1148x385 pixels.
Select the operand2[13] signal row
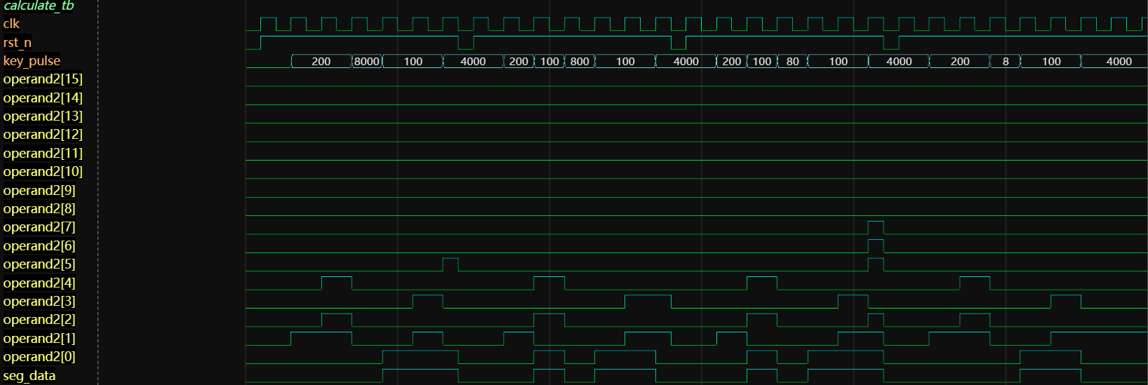point(43,116)
